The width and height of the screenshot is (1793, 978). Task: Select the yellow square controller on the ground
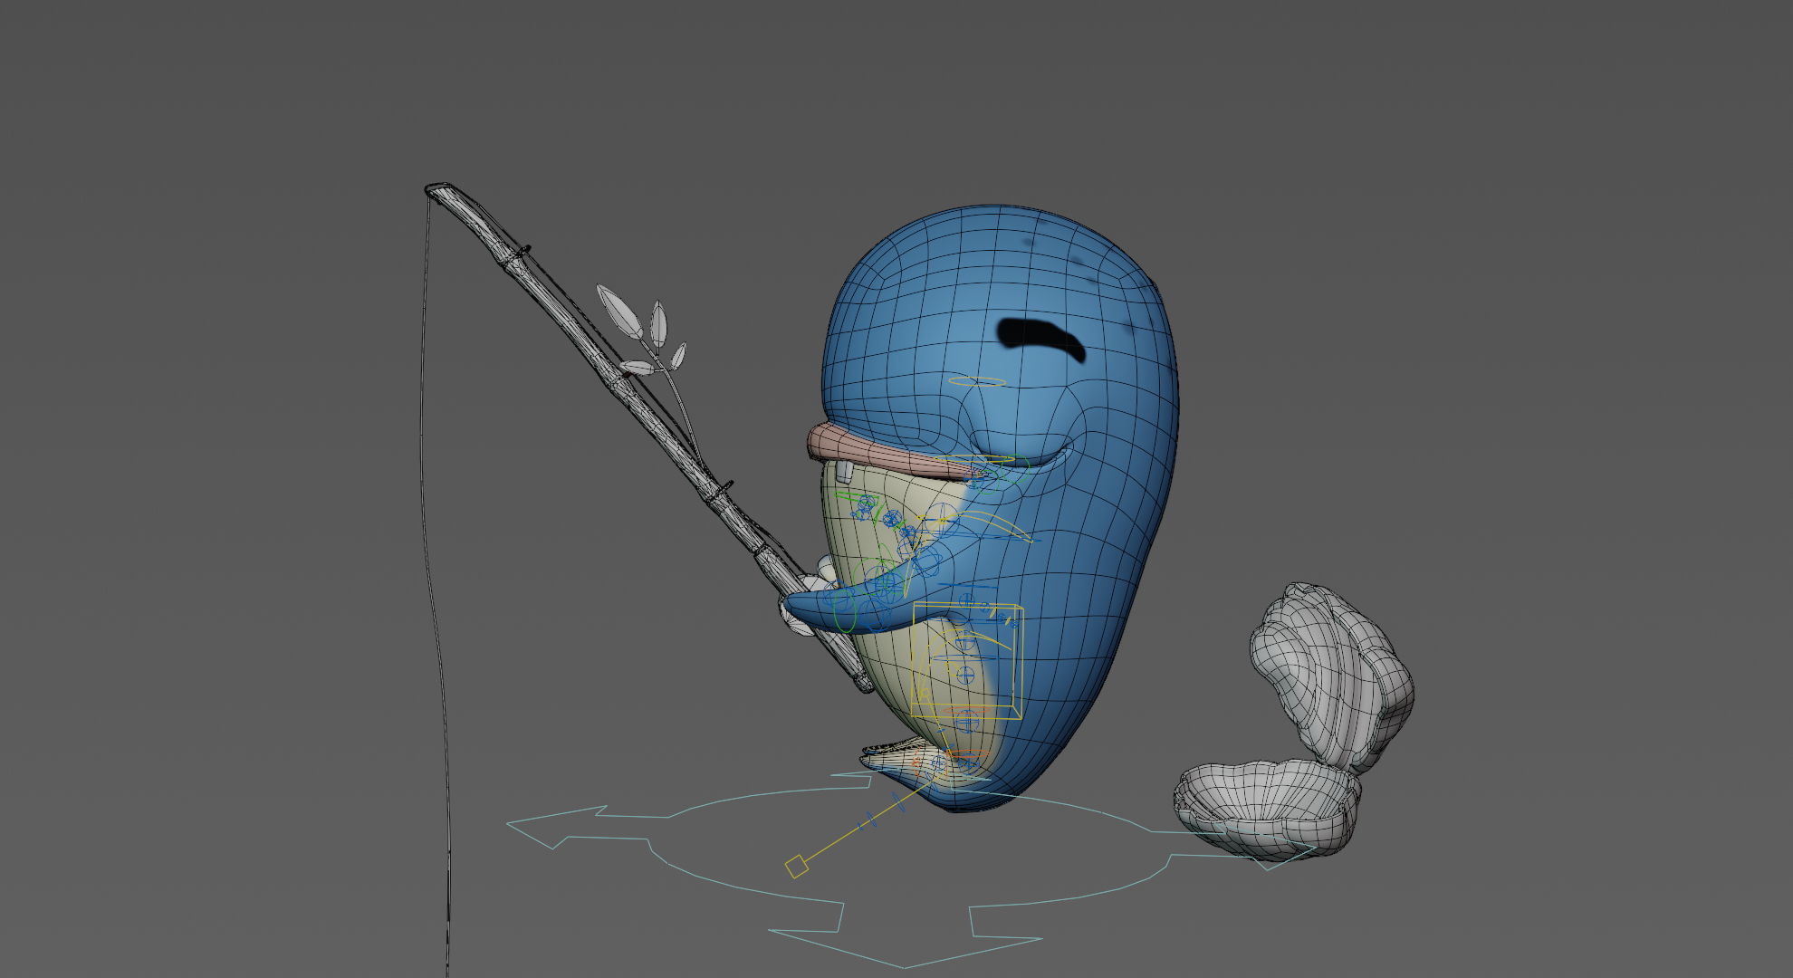click(x=796, y=867)
